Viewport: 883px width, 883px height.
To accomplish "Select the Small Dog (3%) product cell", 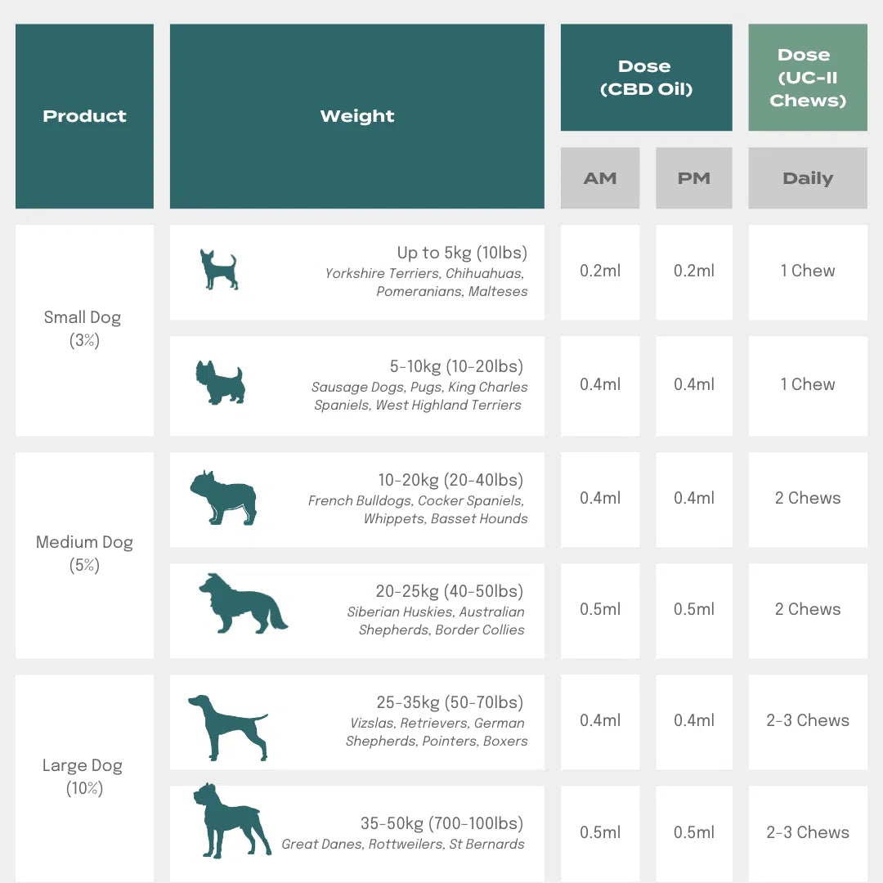I will [x=83, y=329].
